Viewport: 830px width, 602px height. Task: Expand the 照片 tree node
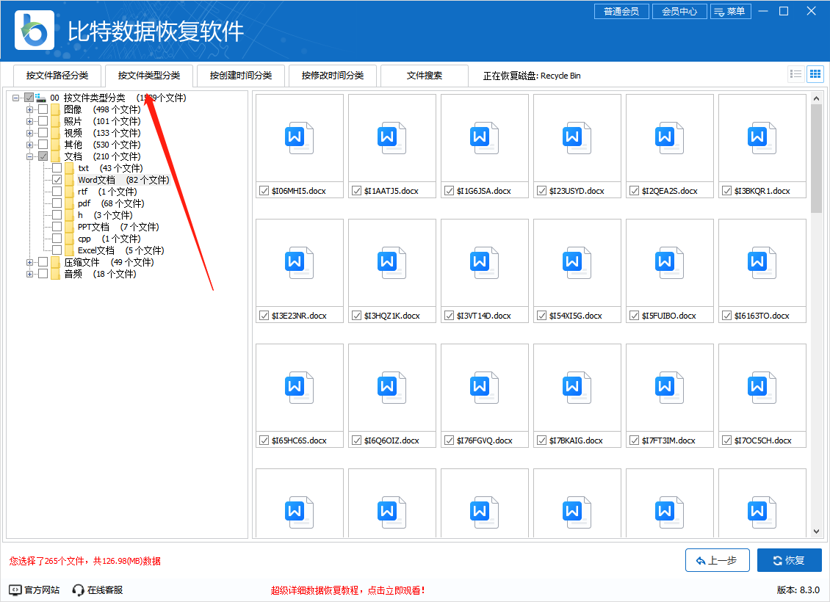29,121
